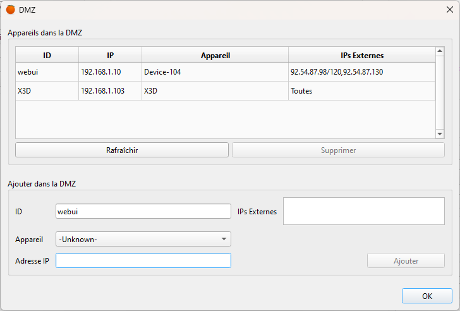Click the 192.168.1.103 IP cell
The image size is (460, 311).
tap(111, 91)
